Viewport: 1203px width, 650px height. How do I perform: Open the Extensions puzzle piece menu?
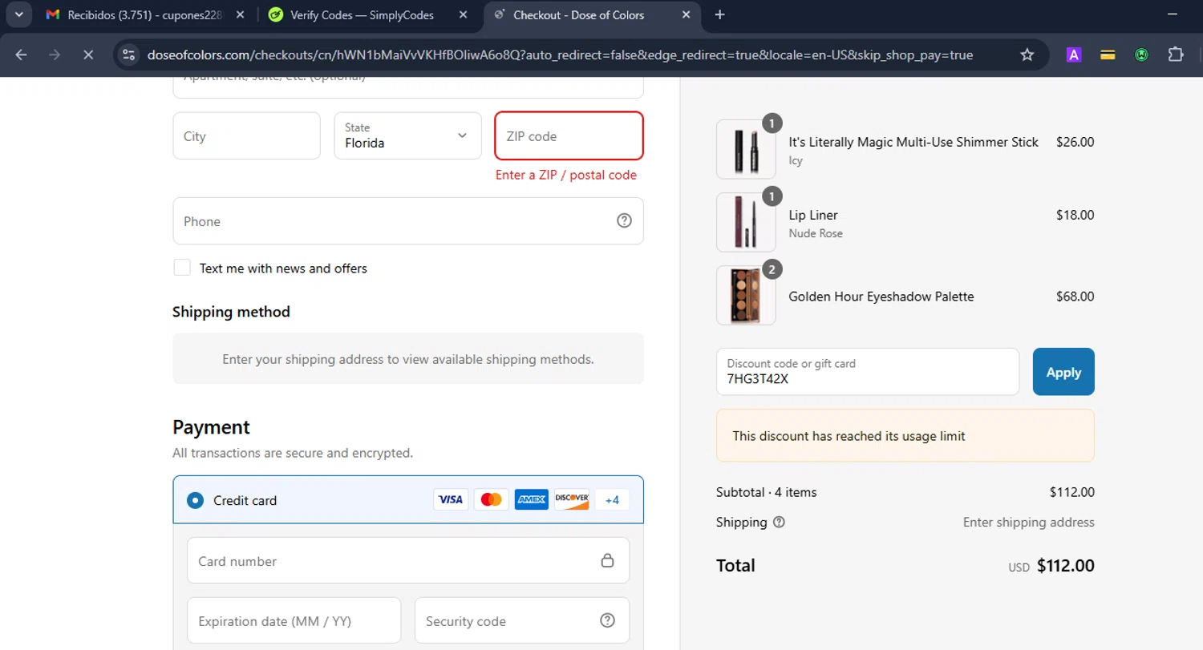point(1175,55)
